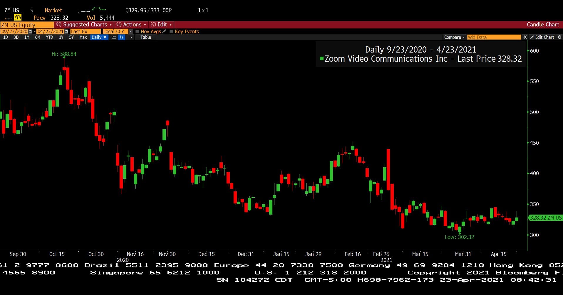Image resolution: width=563 pixels, height=295 pixels.
Task: Select the 5Y range tab
Action: [x=71, y=37]
